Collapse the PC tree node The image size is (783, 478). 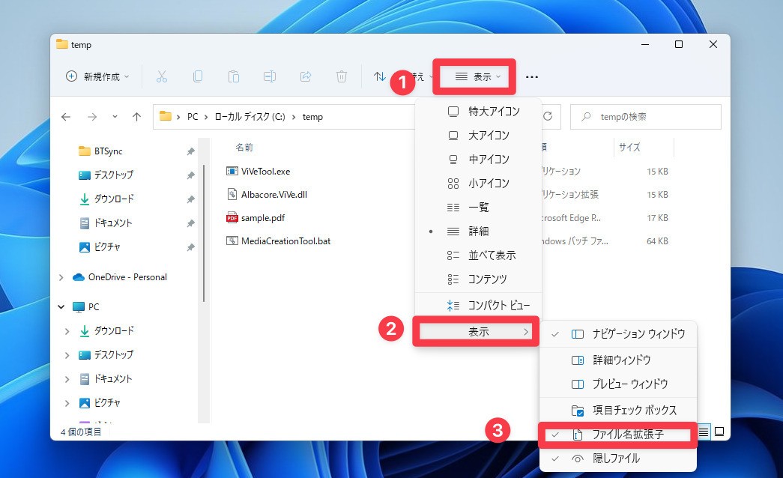pos(61,306)
